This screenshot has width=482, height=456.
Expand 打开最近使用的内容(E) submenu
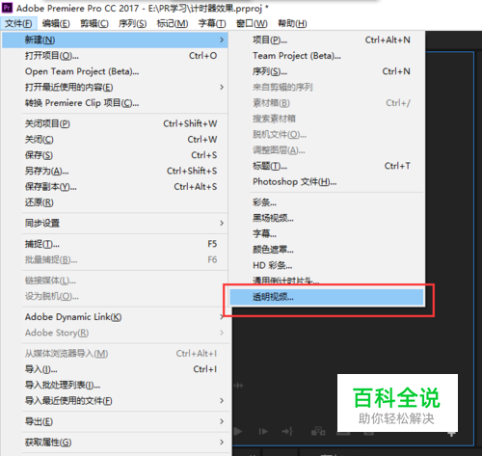click(x=115, y=87)
